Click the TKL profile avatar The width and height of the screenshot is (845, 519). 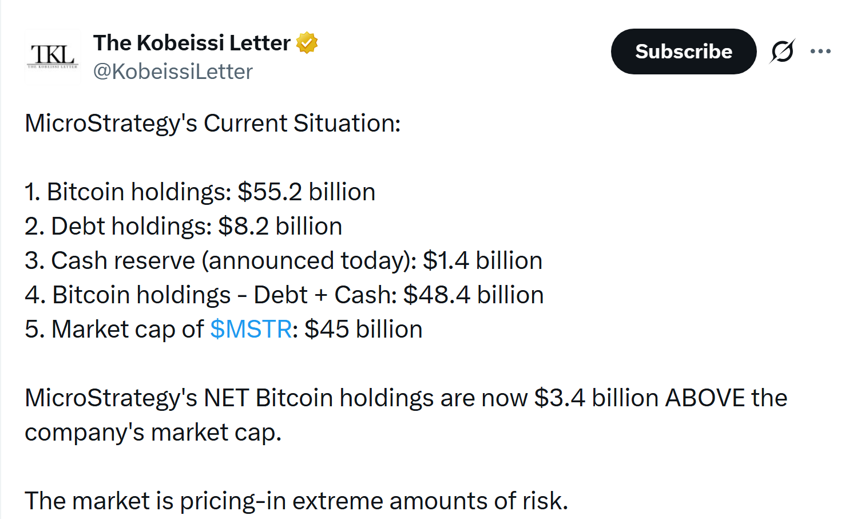point(53,56)
